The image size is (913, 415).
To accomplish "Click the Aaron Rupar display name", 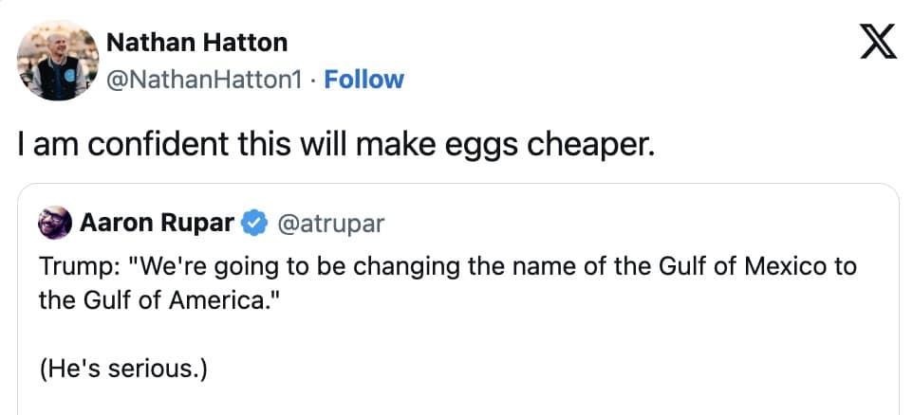I will [157, 224].
